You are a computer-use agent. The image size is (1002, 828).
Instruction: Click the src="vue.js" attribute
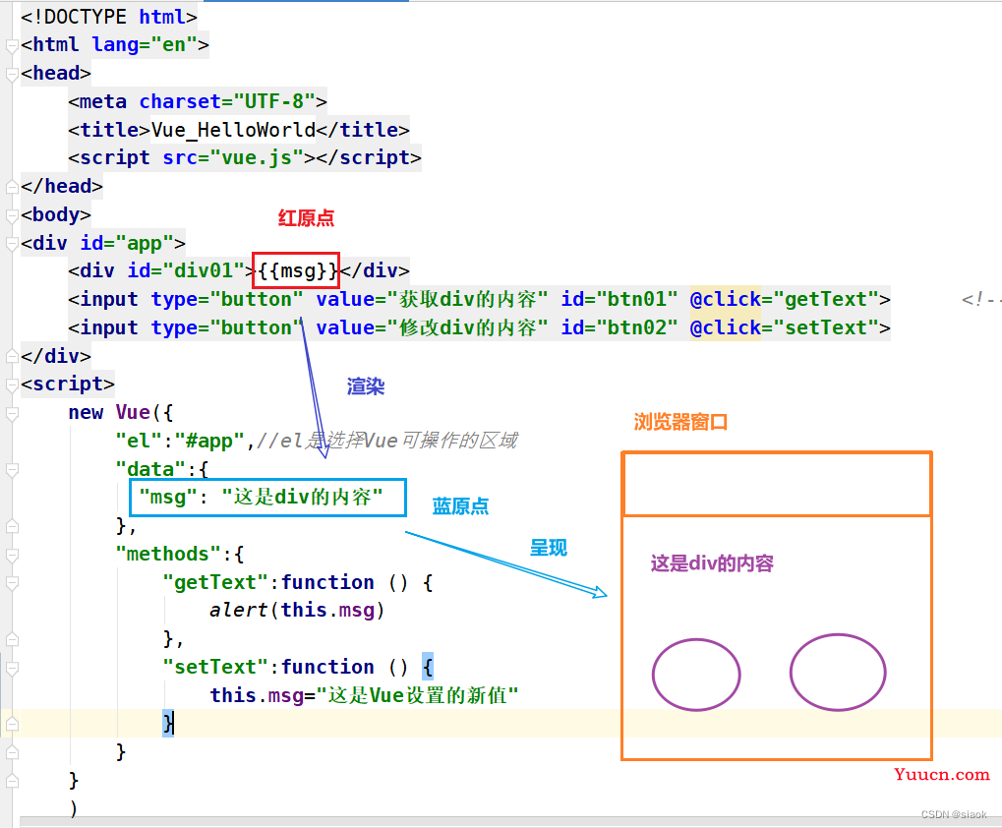click(233, 157)
